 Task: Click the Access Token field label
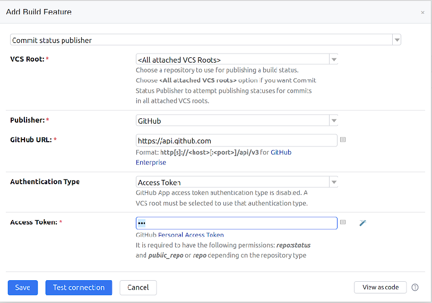click(x=33, y=222)
